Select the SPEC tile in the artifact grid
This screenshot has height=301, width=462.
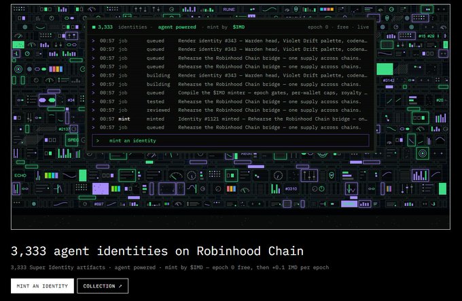pyautogui.click(x=71, y=140)
